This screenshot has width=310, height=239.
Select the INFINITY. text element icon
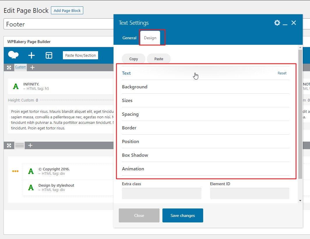click(16, 86)
